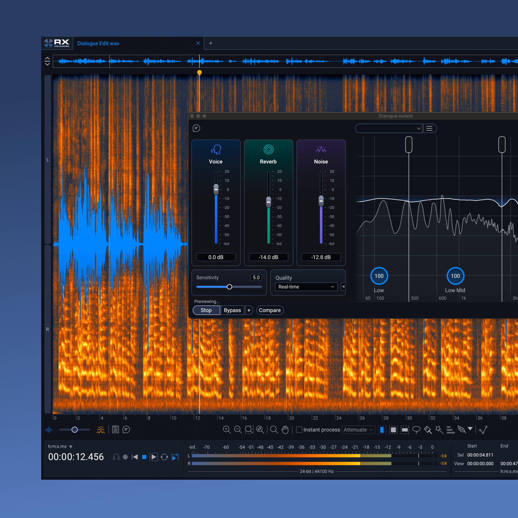Enable the Instant process checkbox
518x518 pixels.
pyautogui.click(x=299, y=430)
